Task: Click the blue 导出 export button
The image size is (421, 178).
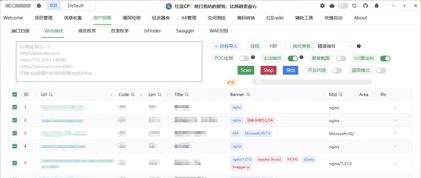Action: point(290,70)
